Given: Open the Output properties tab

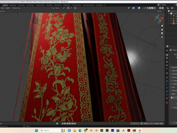Looking at the screenshot, I should click(167, 58).
